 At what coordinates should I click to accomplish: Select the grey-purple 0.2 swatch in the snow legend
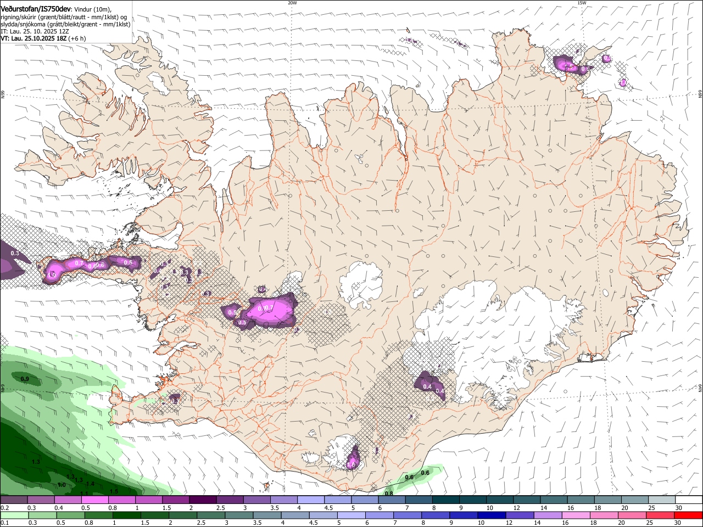[14, 500]
